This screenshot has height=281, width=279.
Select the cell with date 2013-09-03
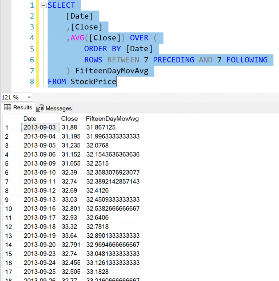coord(40,127)
